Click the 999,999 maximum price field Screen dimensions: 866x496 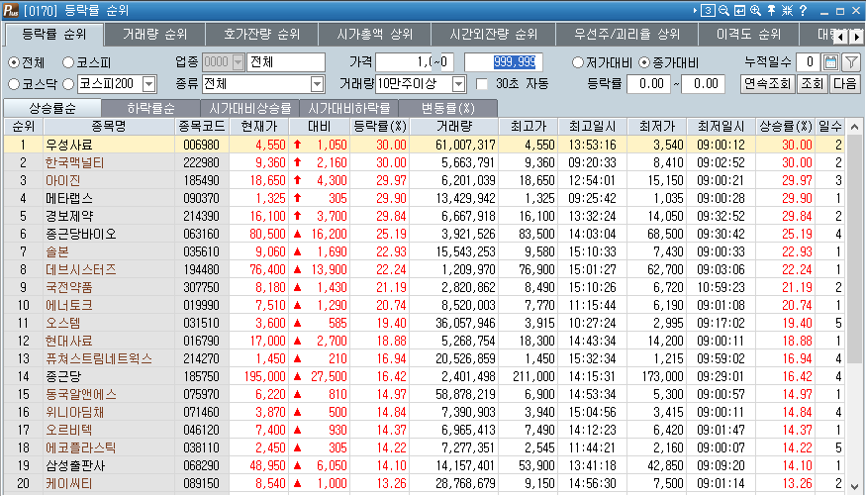click(504, 61)
